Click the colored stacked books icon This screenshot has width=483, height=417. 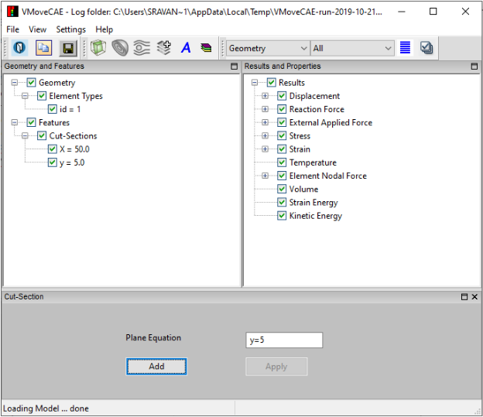tap(206, 48)
